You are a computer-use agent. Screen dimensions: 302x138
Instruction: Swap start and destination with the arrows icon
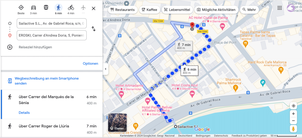point(93,29)
